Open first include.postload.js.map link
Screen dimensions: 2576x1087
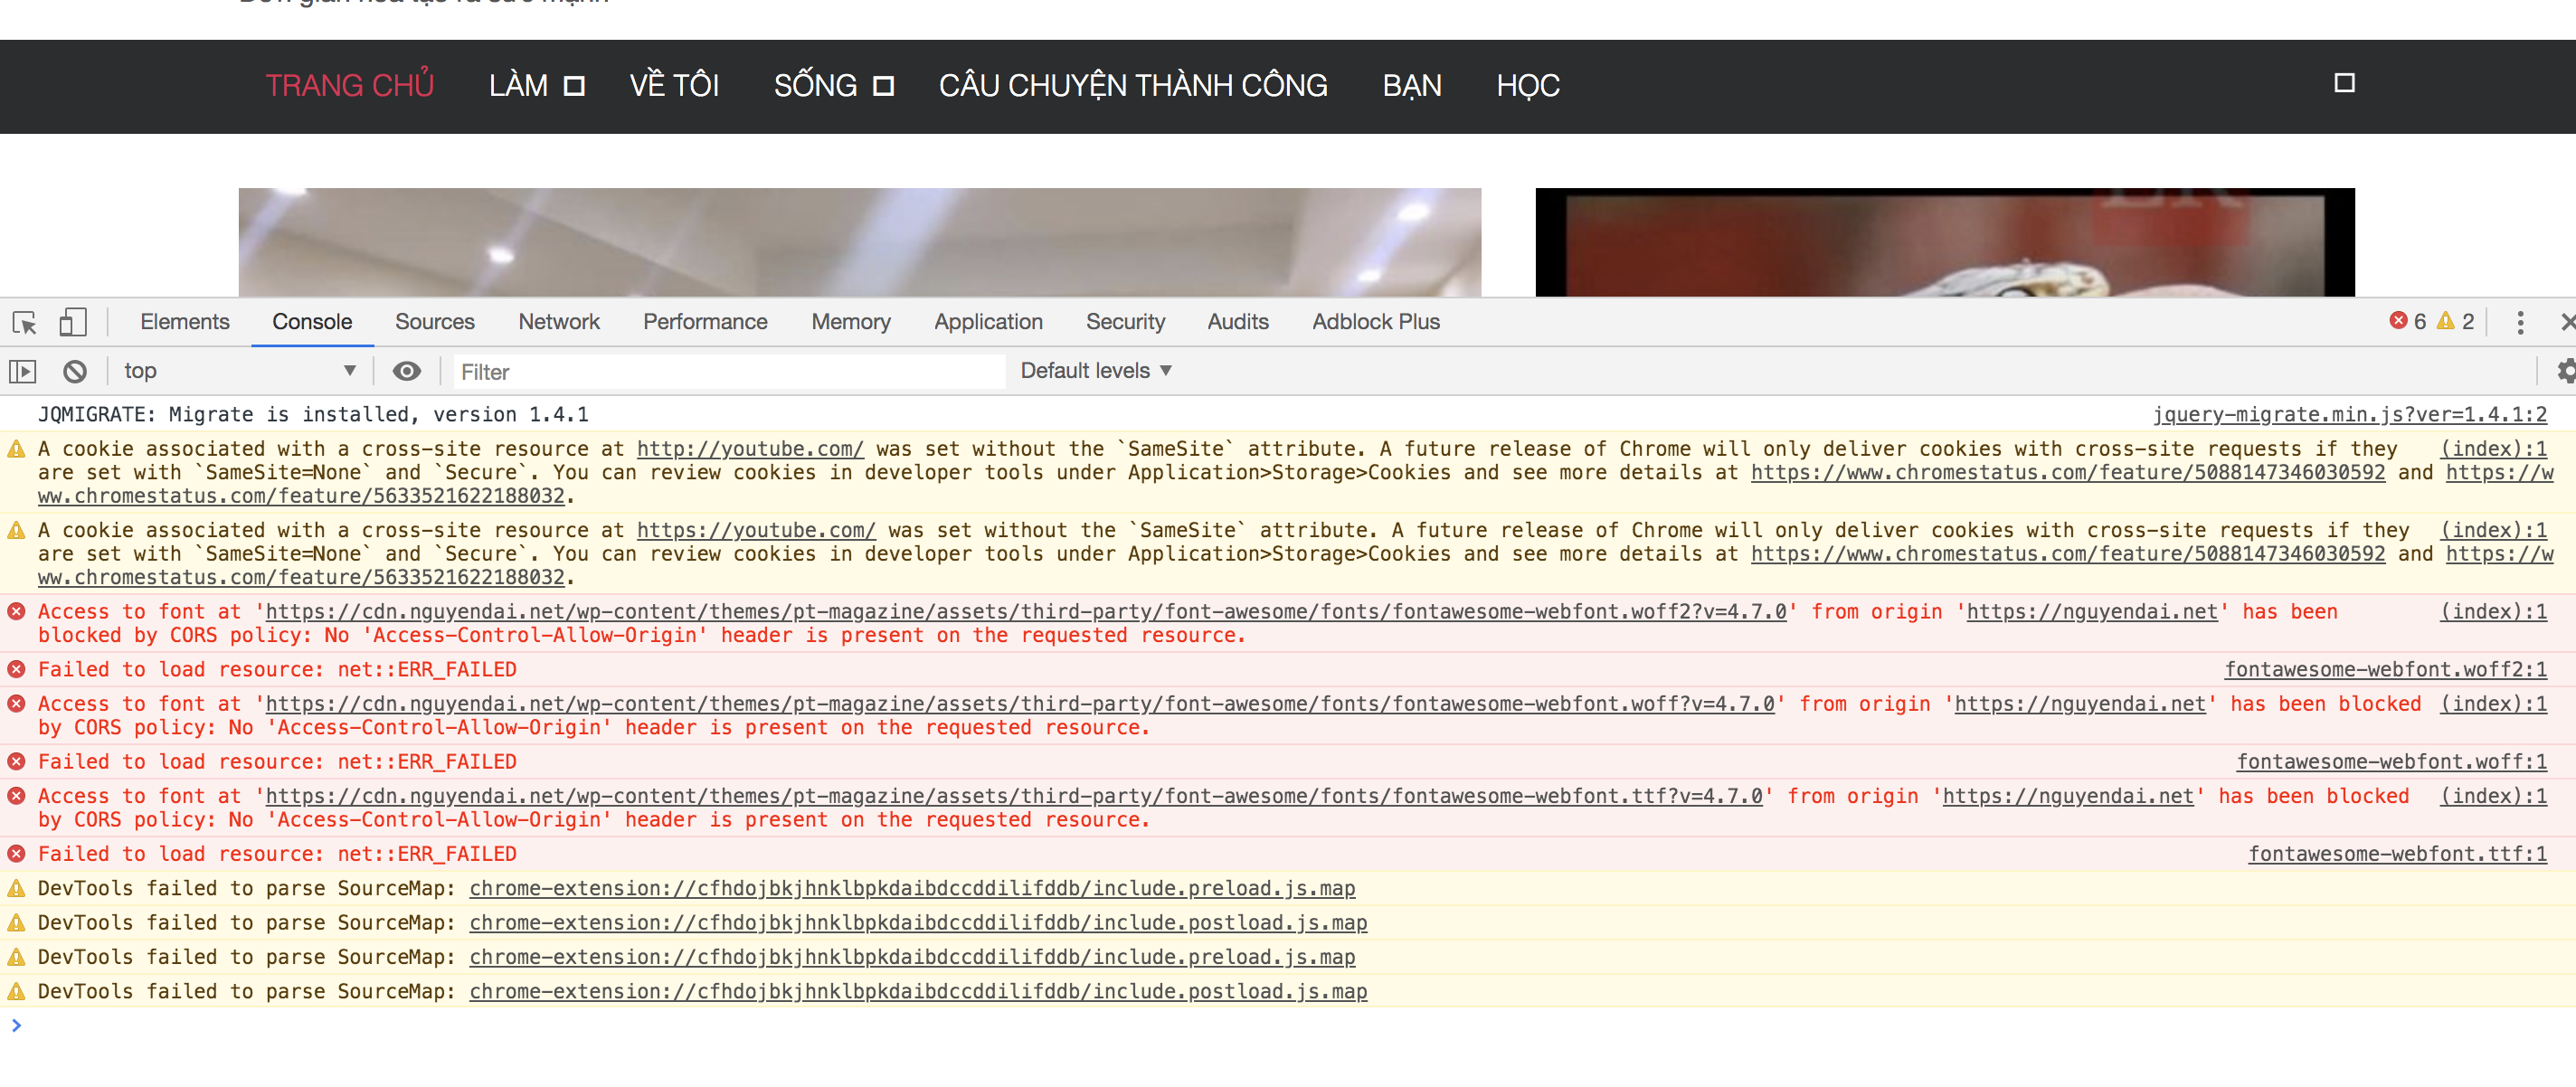click(918, 923)
